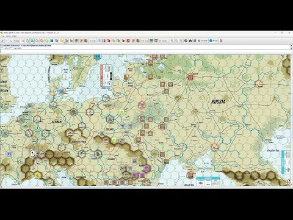The height and width of the screenshot is (220, 293).
Task: Open the Help menu
Action: click(x=15, y=36)
